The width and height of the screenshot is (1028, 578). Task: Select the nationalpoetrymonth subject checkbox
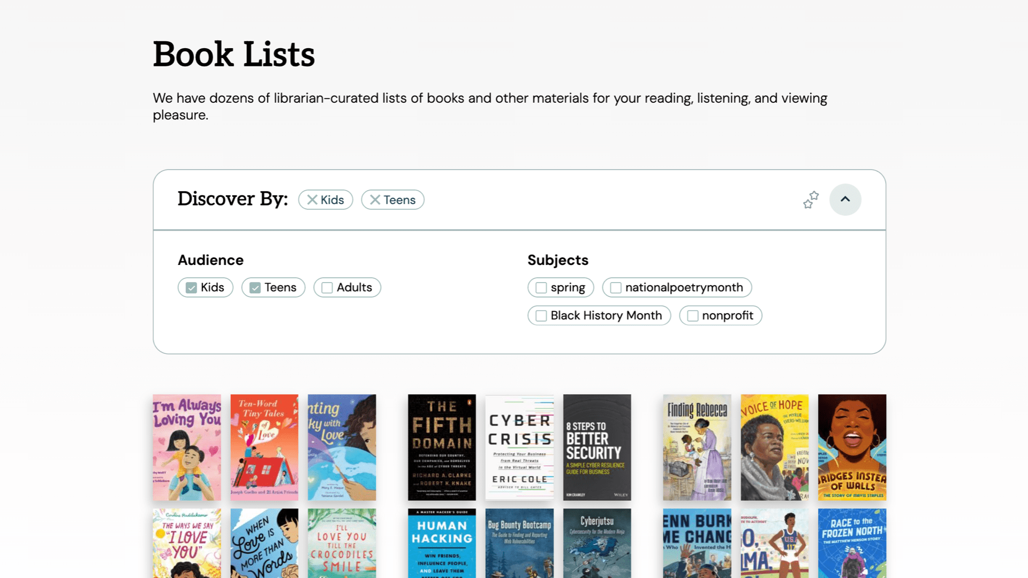616,288
